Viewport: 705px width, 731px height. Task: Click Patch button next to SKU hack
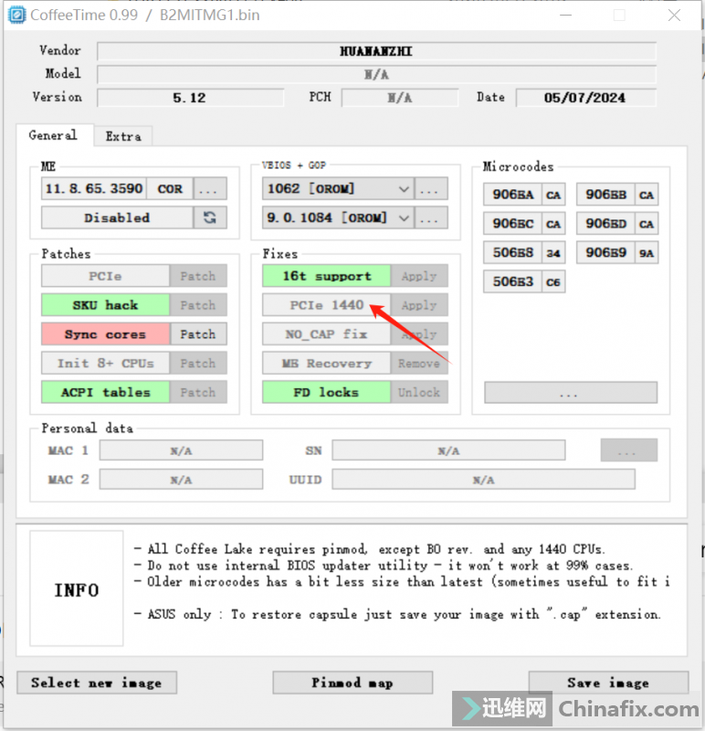click(198, 305)
